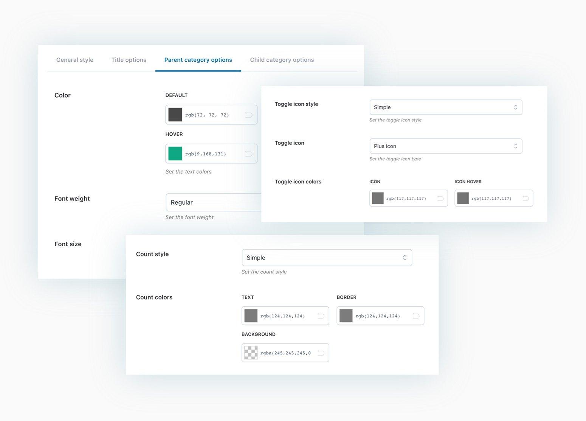Viewport: 586px width, 421px height.
Task: Click the dark gray DEFAULT color swatch
Action: 175,114
